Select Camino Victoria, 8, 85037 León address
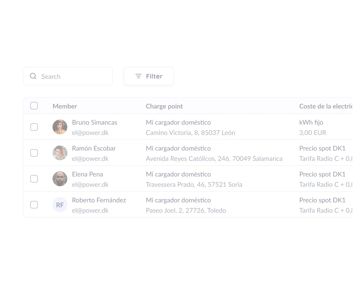This screenshot has height=281, width=362. click(190, 133)
